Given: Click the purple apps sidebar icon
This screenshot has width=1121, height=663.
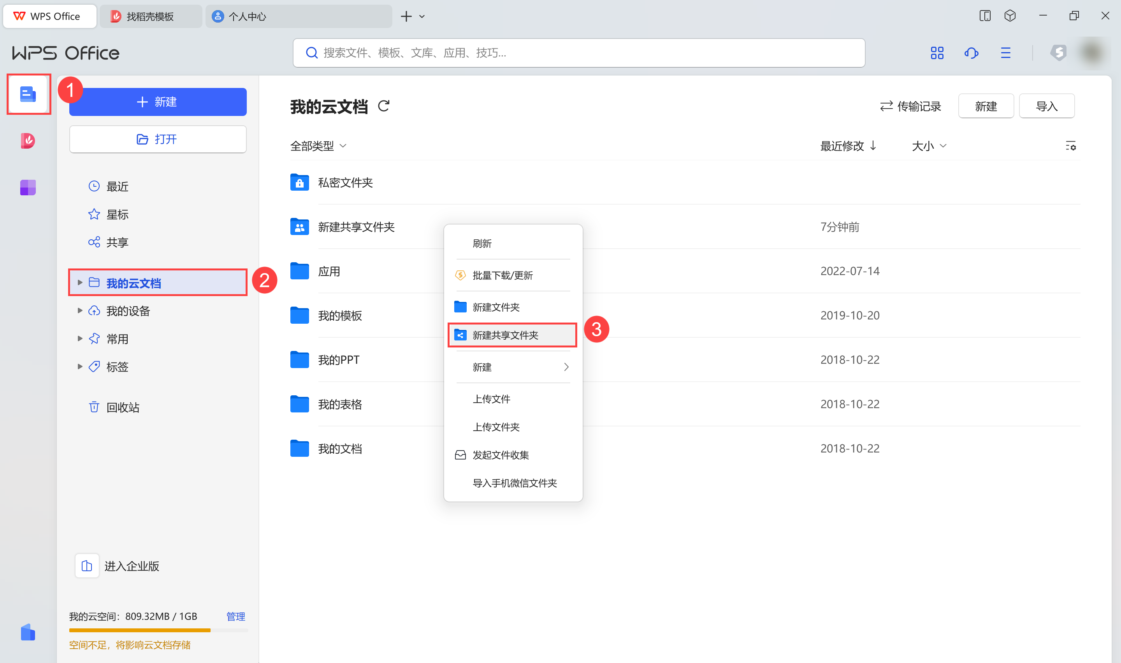Looking at the screenshot, I should (x=28, y=187).
